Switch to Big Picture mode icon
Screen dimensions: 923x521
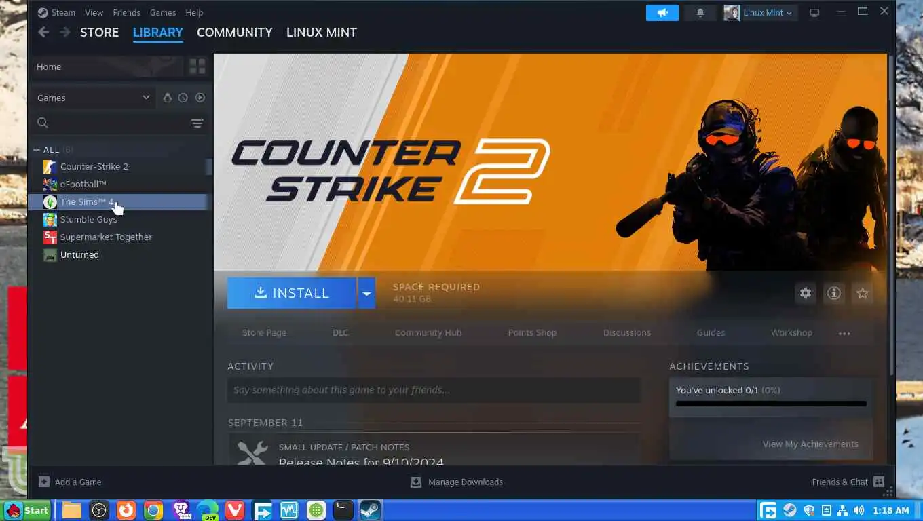point(814,12)
